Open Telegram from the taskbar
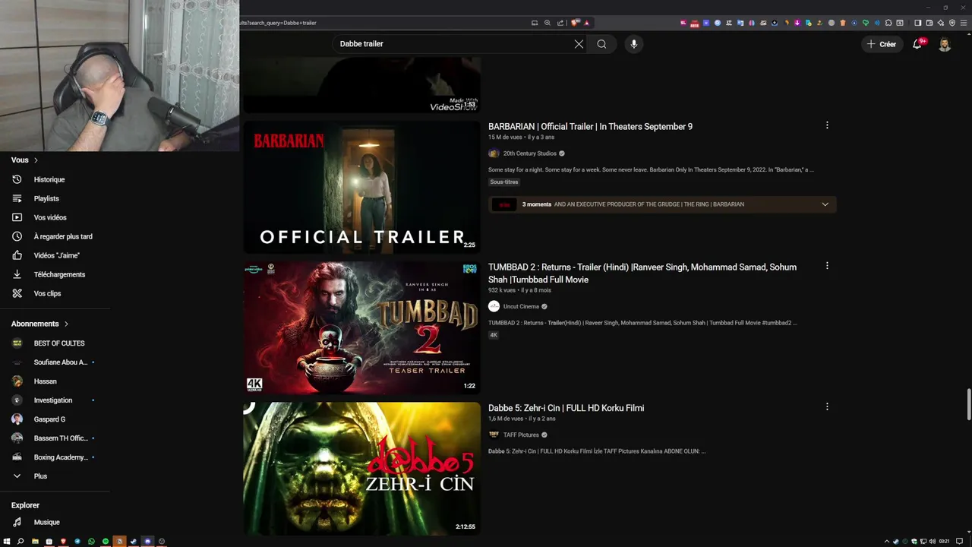The width and height of the screenshot is (972, 547). click(77, 541)
